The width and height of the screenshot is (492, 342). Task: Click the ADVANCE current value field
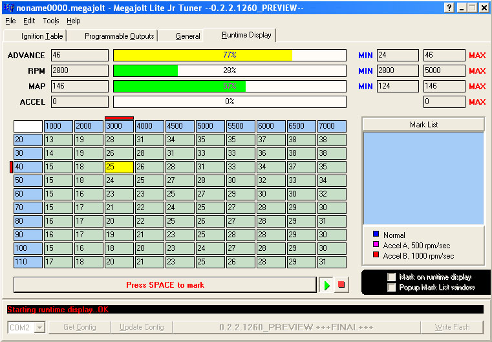[x=80, y=55]
